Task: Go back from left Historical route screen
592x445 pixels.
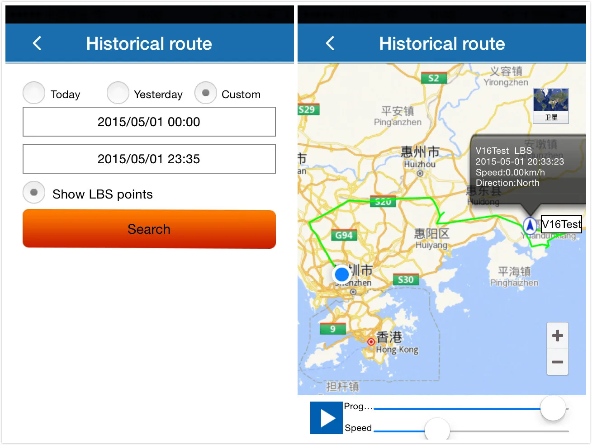Action: 37,43
